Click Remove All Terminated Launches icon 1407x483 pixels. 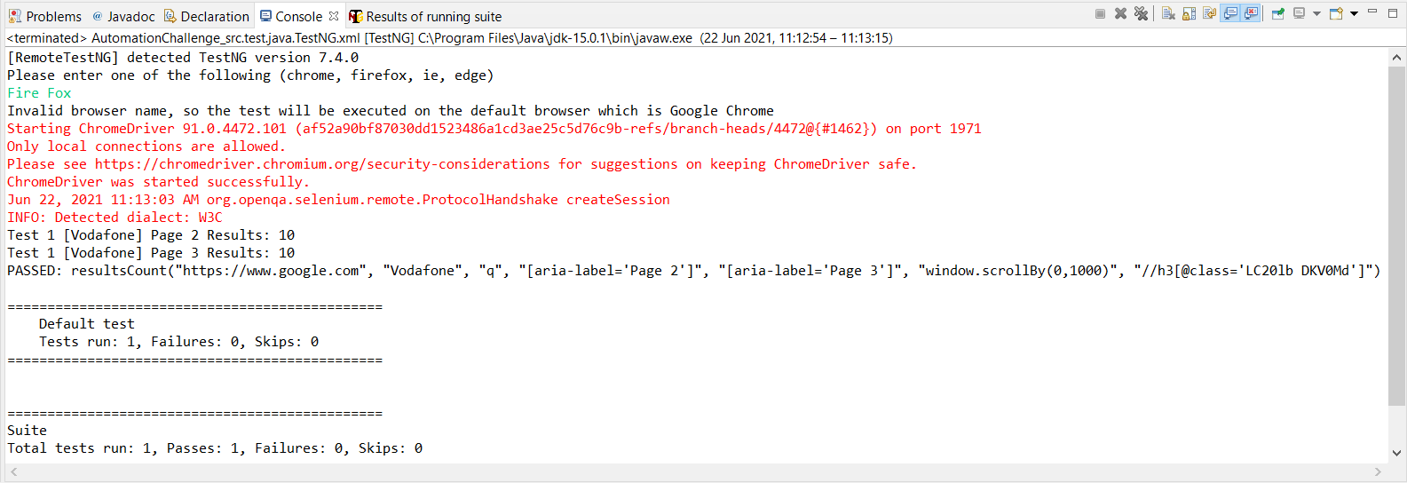click(x=1141, y=13)
